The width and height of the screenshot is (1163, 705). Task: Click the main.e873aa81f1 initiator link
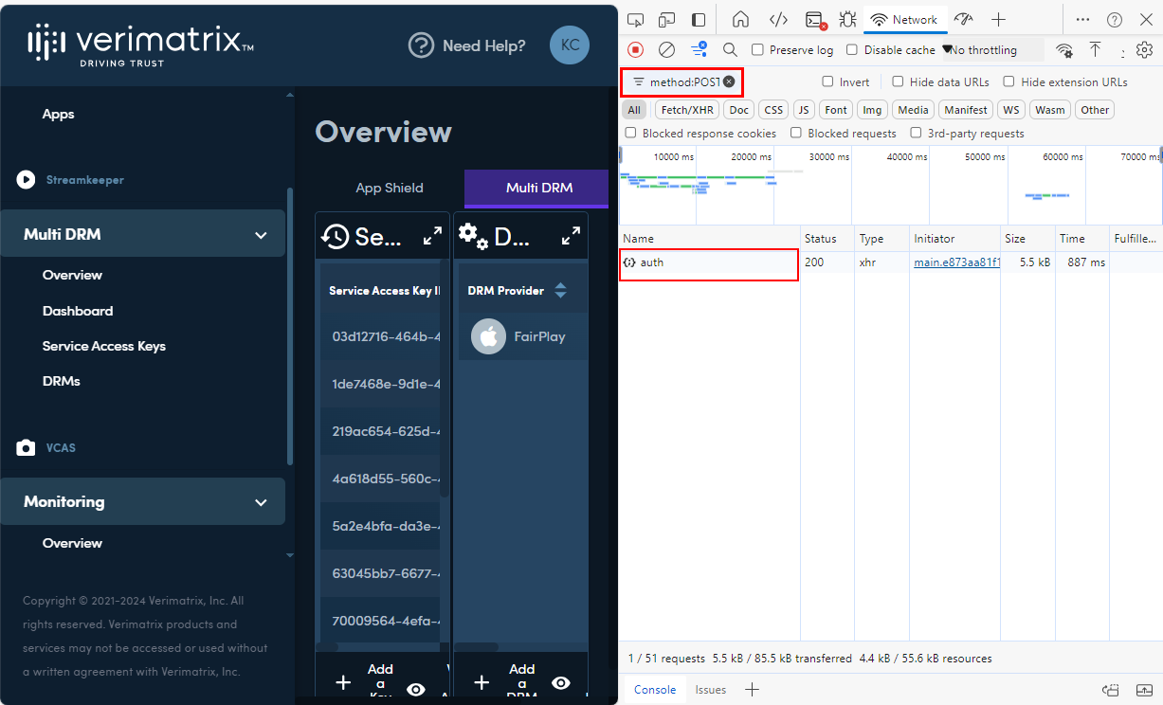(x=956, y=262)
